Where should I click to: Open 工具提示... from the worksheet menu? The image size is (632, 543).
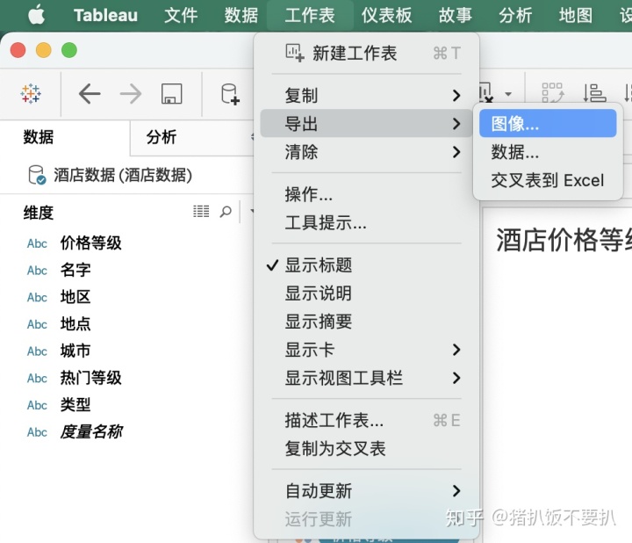(x=366, y=222)
